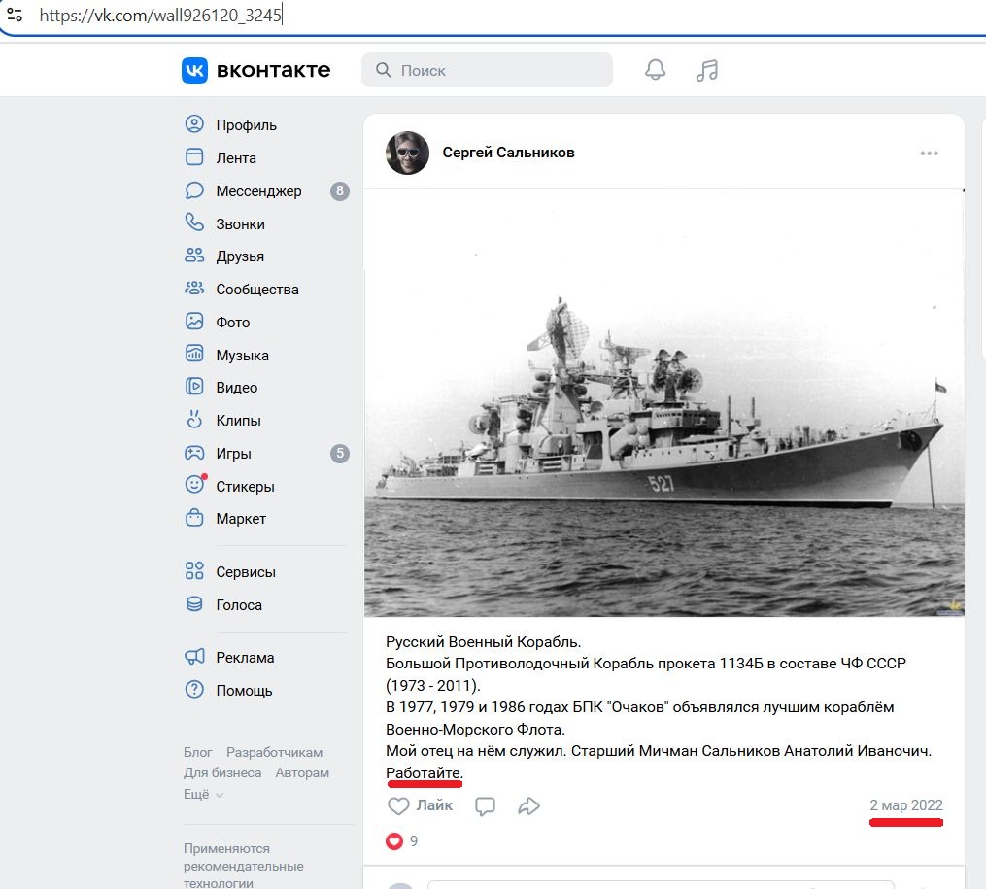Click the VK logo icon
Screen dimensions: 986x889
[194, 70]
